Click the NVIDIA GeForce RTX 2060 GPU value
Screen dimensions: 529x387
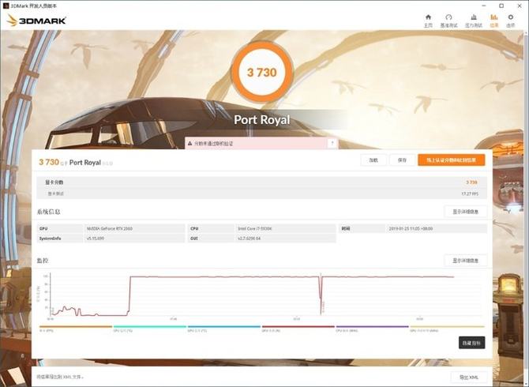pos(110,229)
